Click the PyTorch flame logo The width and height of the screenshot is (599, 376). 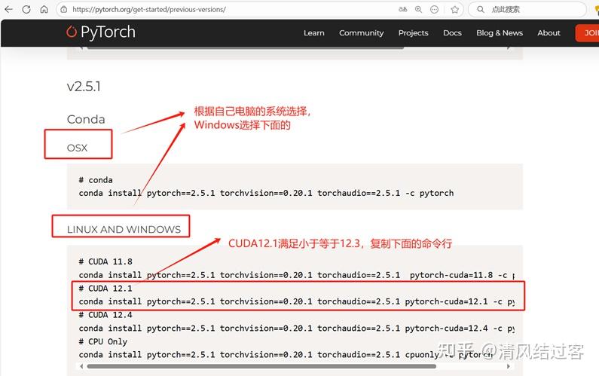[x=72, y=32]
